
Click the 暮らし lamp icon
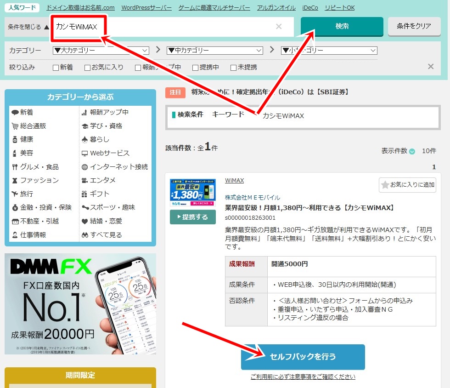tap(84, 139)
